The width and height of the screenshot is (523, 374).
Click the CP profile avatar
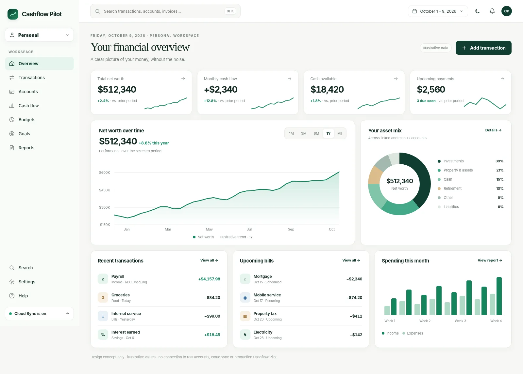tap(506, 11)
